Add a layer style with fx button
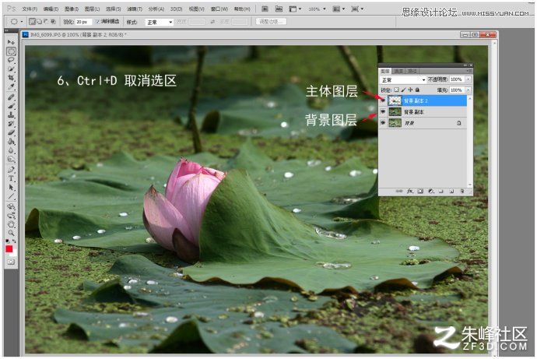The height and width of the screenshot is (359, 537). pyautogui.click(x=409, y=191)
